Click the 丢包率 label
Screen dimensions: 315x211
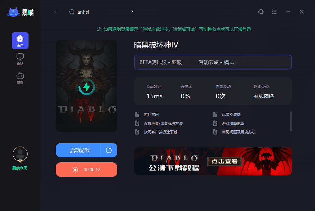click(x=186, y=87)
